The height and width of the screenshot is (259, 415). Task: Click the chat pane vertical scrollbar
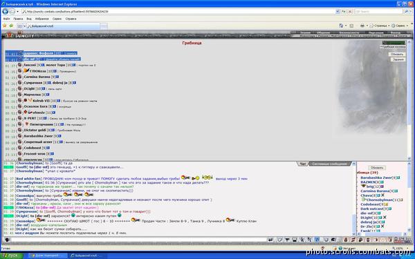(x=354, y=198)
